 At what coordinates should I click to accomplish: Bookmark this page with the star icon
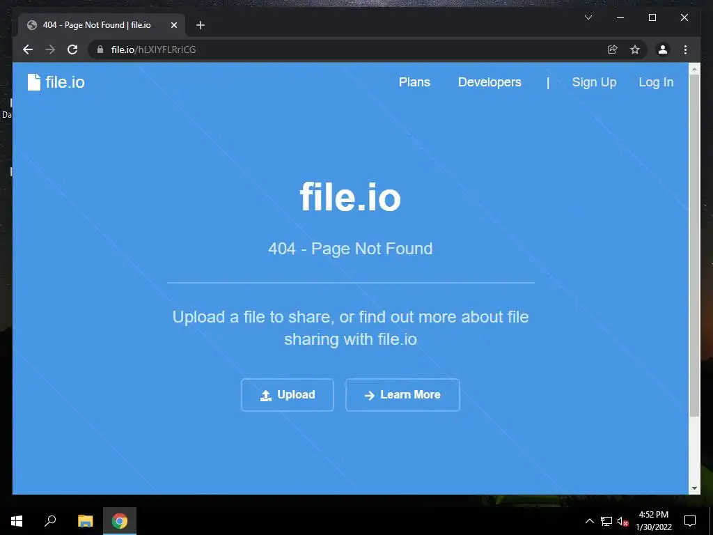[x=635, y=49]
